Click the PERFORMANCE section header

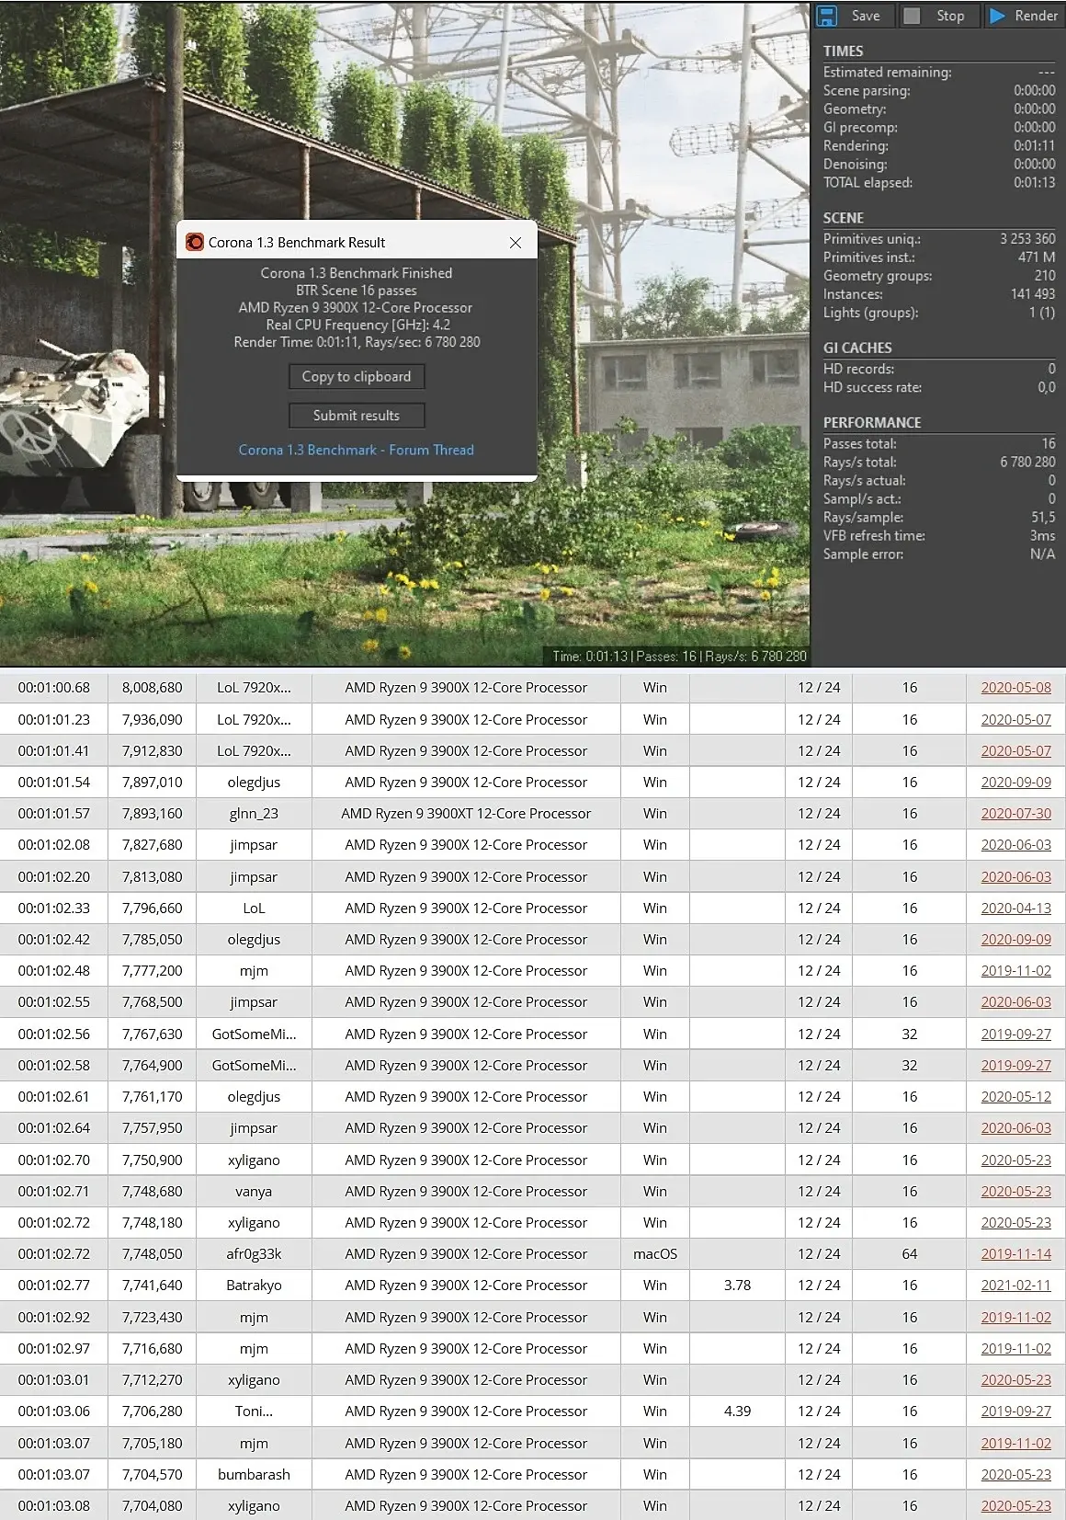click(x=872, y=423)
